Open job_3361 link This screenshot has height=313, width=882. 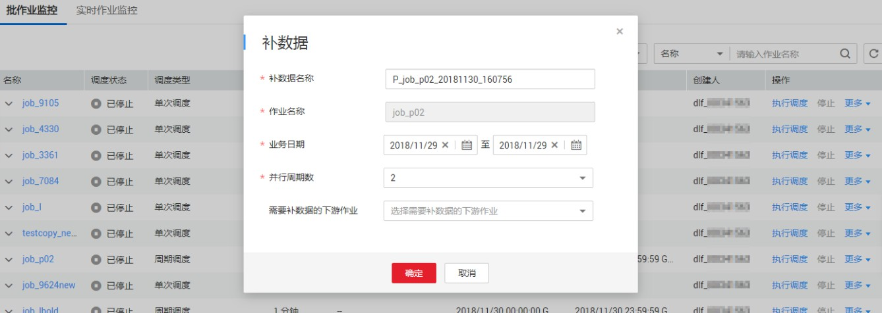[40, 155]
